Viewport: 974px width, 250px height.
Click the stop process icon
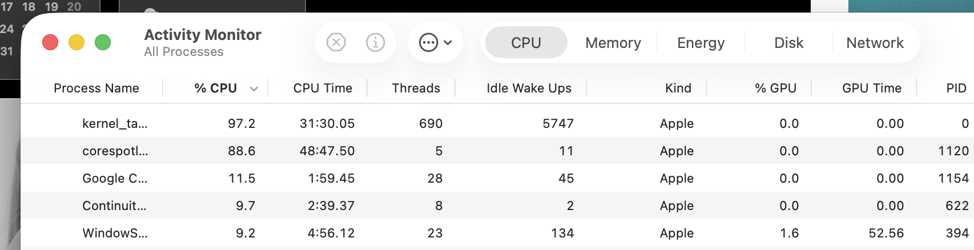(x=336, y=42)
